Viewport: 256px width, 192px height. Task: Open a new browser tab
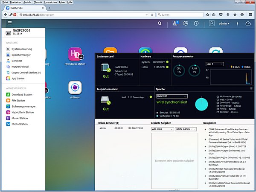tap(49, 8)
